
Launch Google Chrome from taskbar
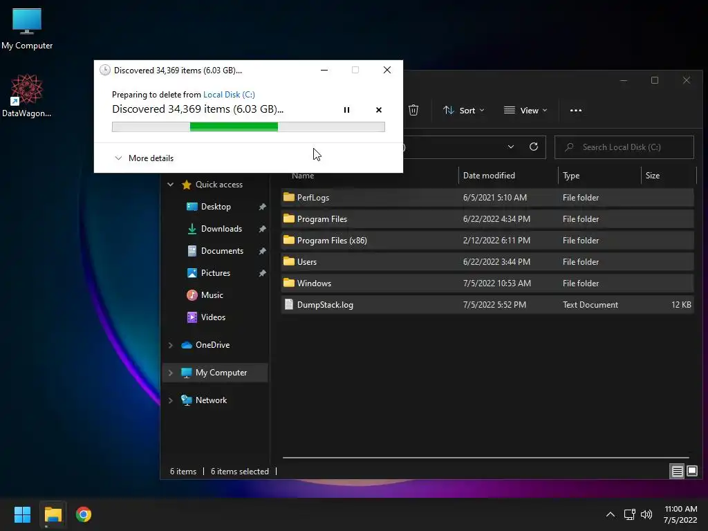point(84,514)
